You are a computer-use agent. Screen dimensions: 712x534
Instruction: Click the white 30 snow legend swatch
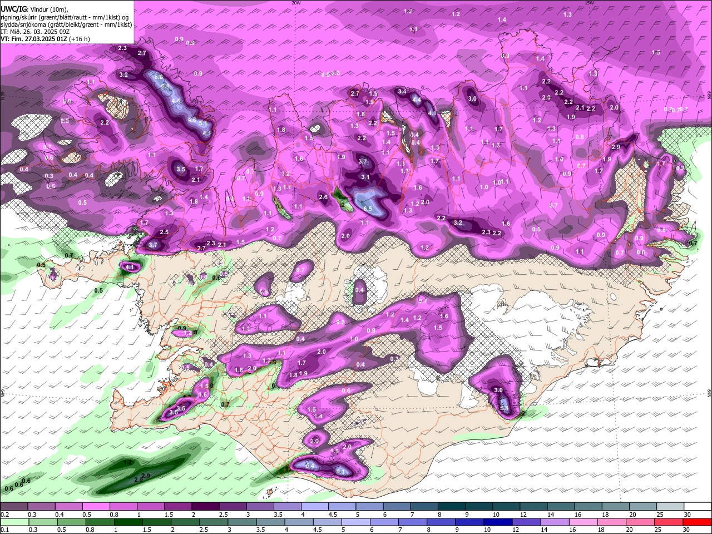click(x=698, y=507)
